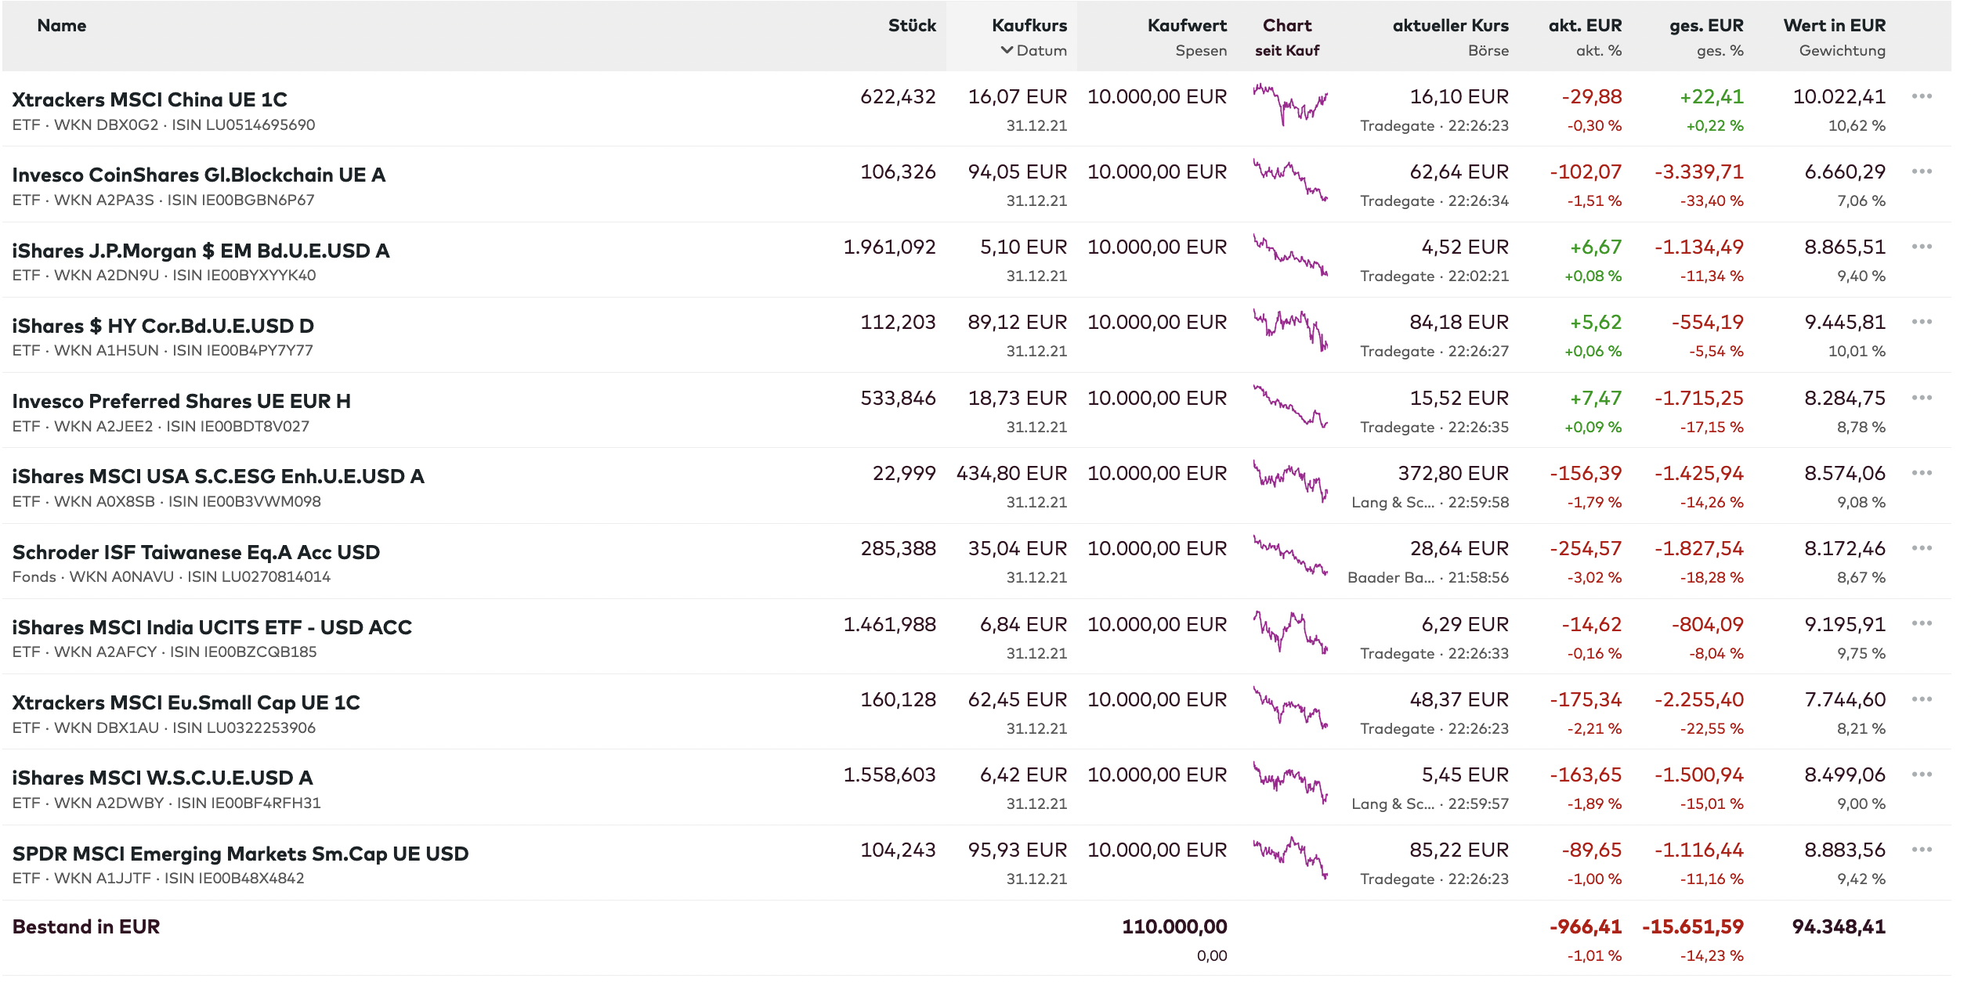Click aktueller Kurs column header
This screenshot has width=1971, height=982.
coord(1450,26)
